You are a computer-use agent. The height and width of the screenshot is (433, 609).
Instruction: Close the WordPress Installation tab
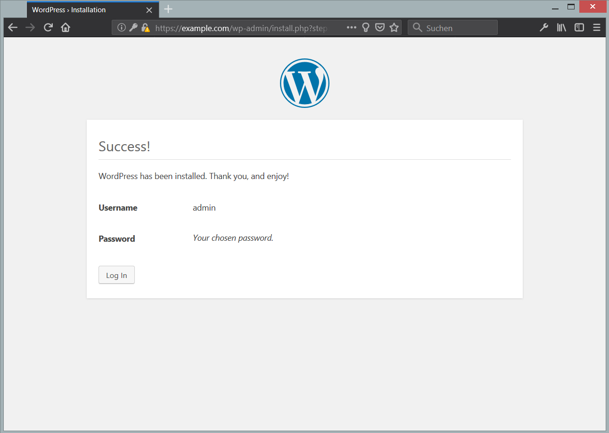[149, 10]
